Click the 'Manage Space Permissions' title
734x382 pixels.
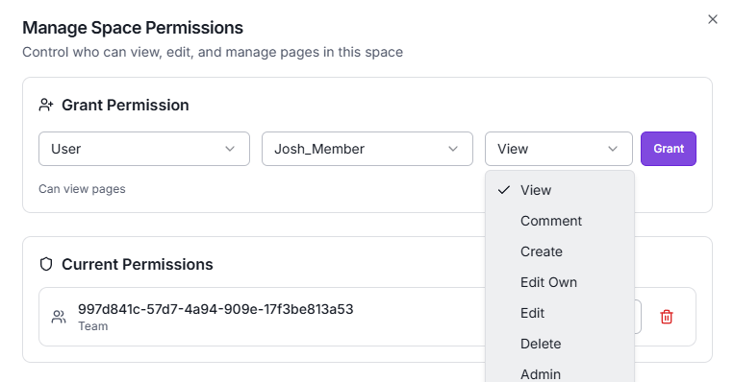(133, 28)
